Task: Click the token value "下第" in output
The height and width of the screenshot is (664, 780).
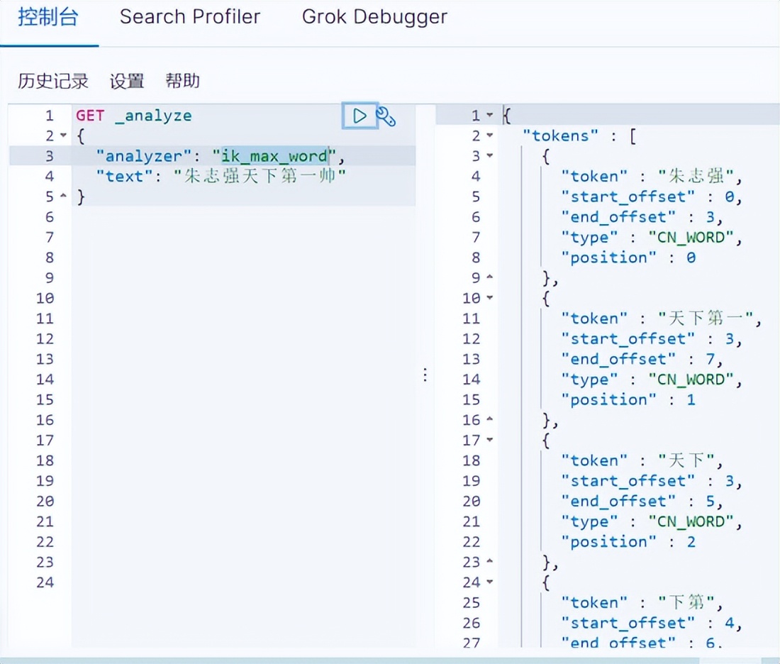Action: coord(686,602)
